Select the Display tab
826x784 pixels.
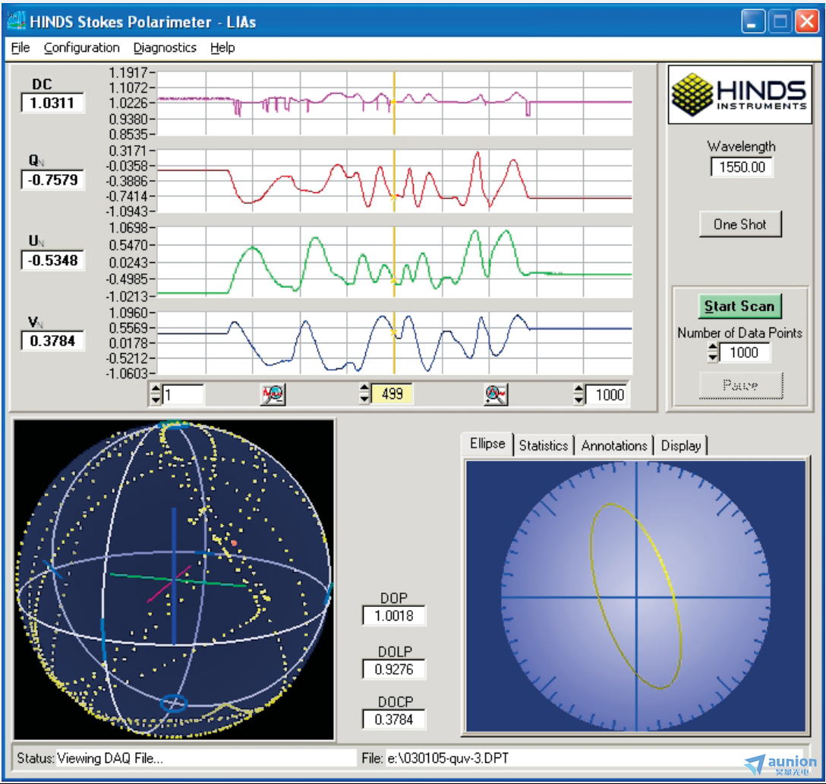[x=680, y=446]
